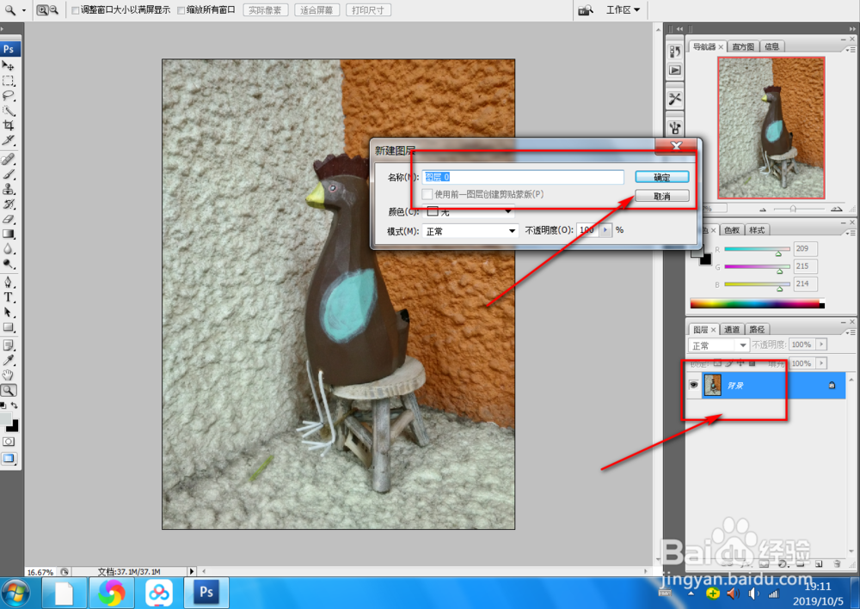Switch to the 样式 styles tab
Viewport: 860px width, 609px height.
(x=757, y=230)
